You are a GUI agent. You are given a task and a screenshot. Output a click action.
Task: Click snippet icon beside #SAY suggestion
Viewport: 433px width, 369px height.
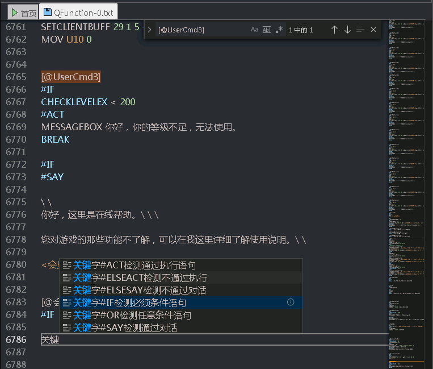[67, 327]
